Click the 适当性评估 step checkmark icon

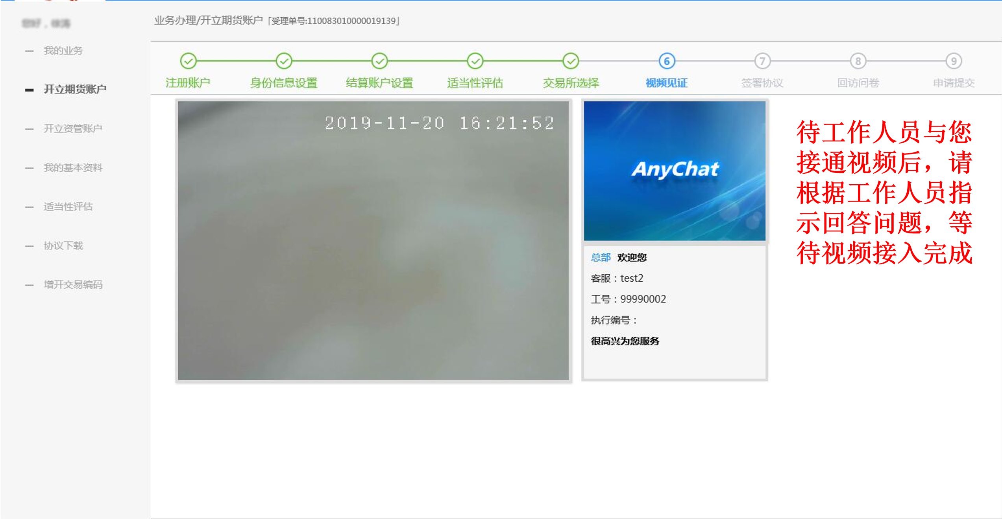pyautogui.click(x=475, y=61)
